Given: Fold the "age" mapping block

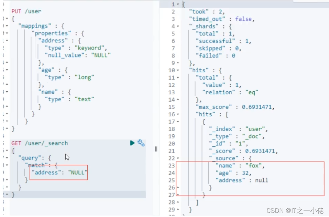Looking at the screenshot, I should (7, 70).
